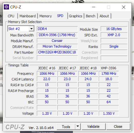134x133 pixels.
Task: Click the DDR4 memory type field
Action: (57, 29)
